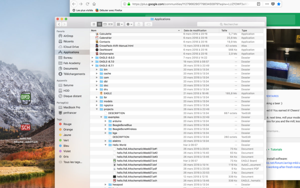
Task: Expand the hexapod folder
Action: point(105,184)
